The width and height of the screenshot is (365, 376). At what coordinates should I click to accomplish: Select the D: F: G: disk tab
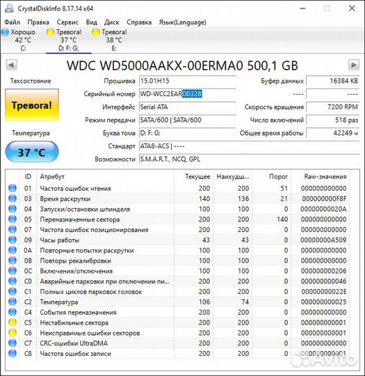click(x=69, y=40)
